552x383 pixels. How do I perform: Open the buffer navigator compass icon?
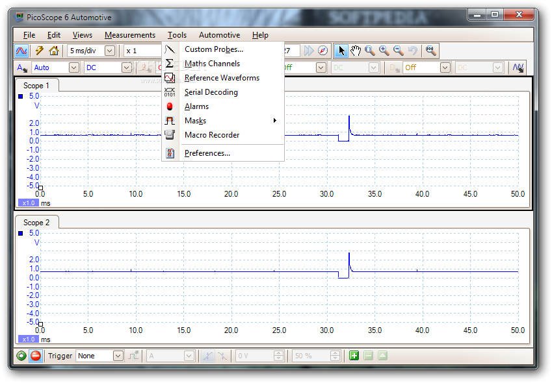[x=322, y=51]
